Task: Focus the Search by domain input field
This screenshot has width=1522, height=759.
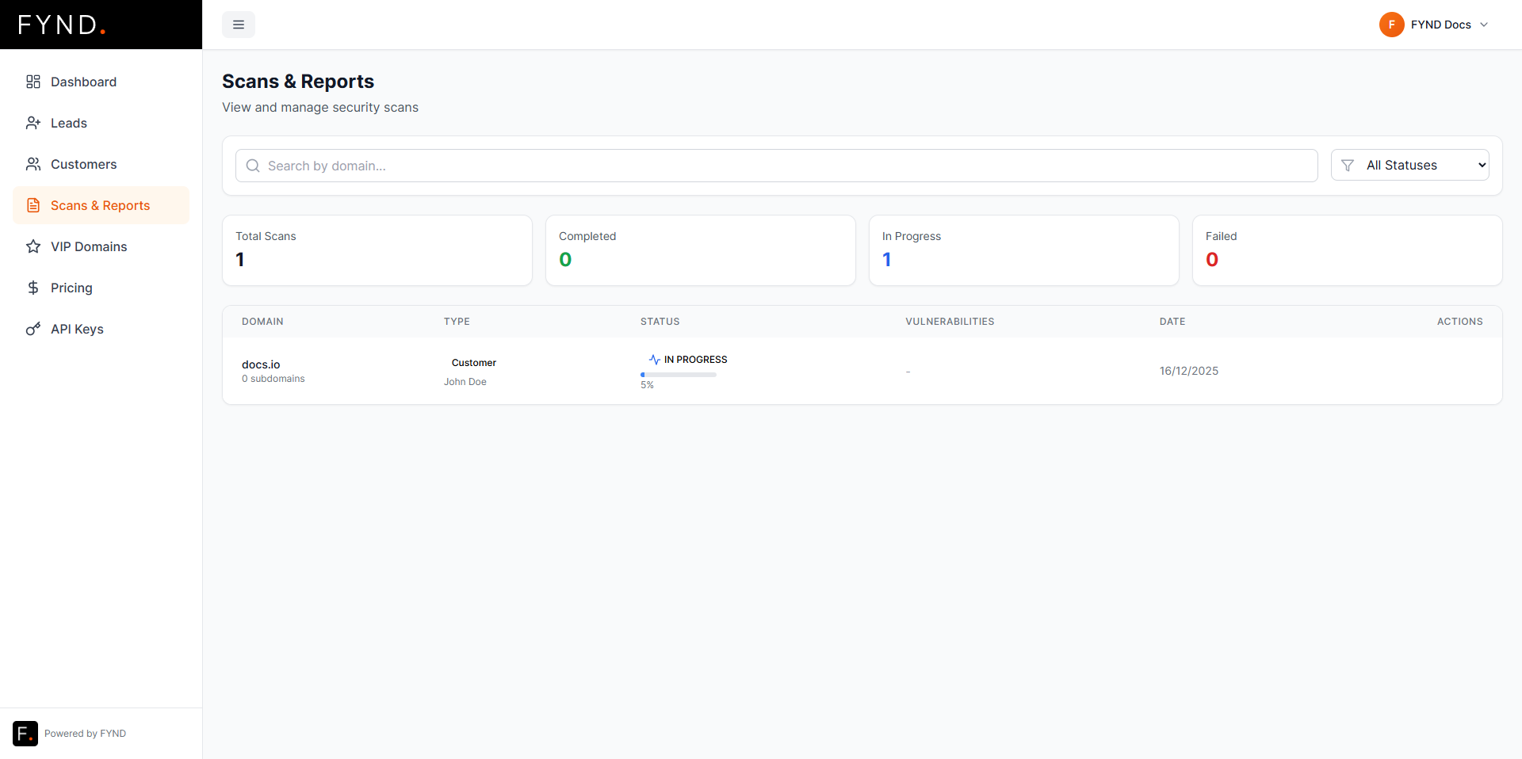Action: click(777, 166)
